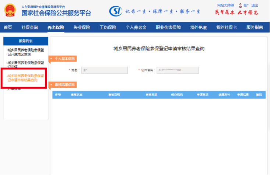Click the 退出 logout link
Viewport: 270px width, 175px height.
click(x=255, y=6)
